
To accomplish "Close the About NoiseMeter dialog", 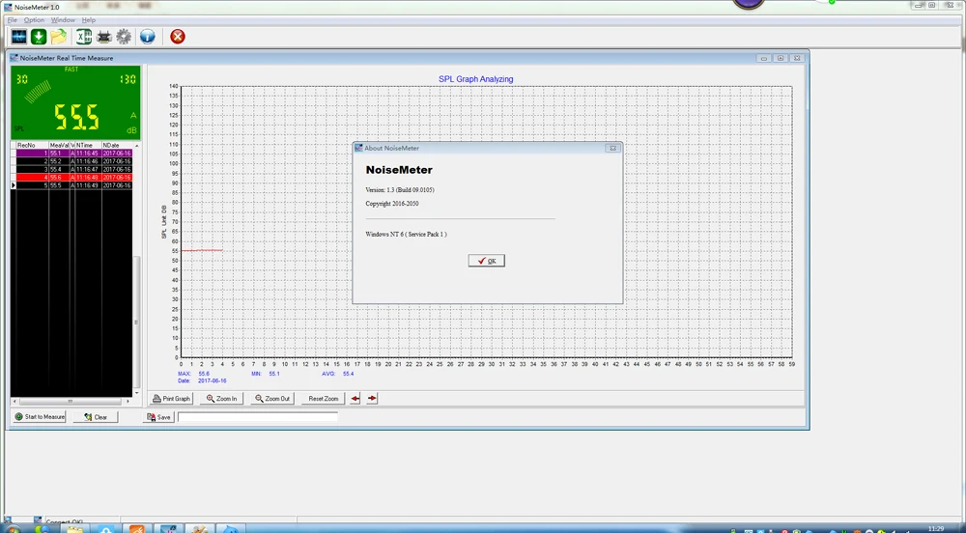I will coord(612,149).
